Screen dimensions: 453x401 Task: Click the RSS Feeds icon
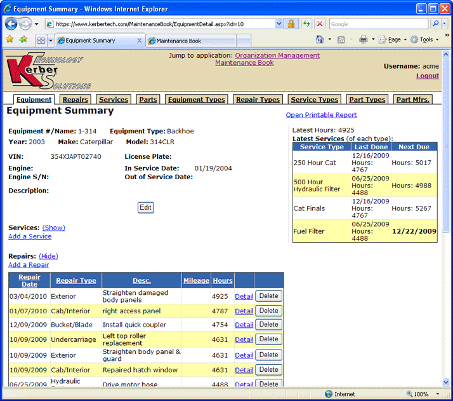341,39
